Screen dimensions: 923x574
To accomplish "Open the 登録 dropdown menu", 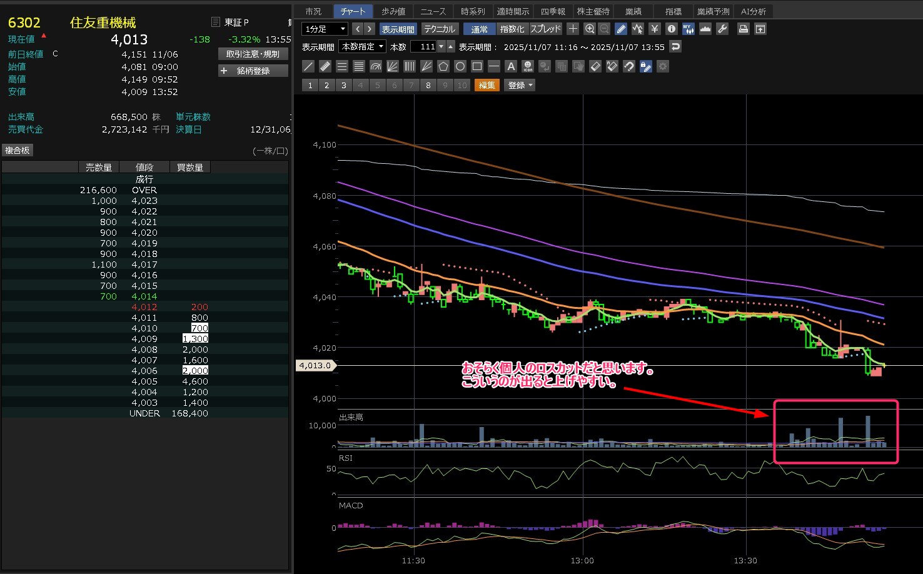I will point(520,85).
